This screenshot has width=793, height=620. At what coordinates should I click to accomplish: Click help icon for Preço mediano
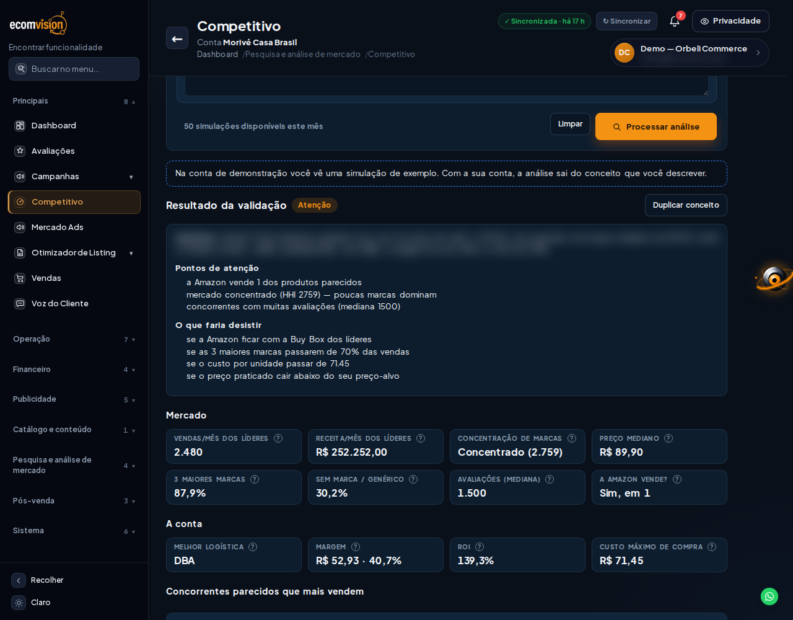point(668,438)
